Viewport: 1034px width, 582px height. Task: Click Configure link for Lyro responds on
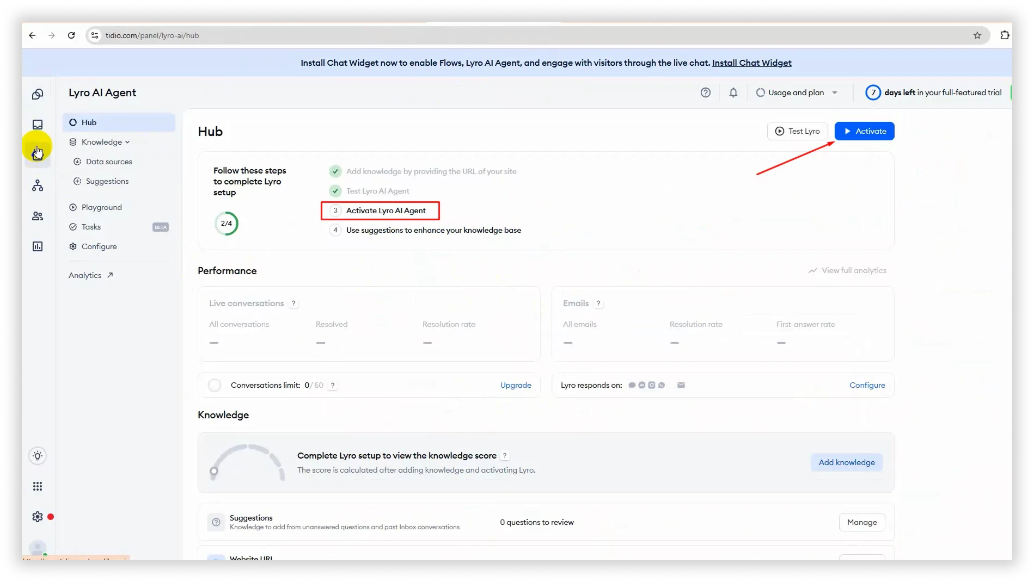[x=867, y=385]
